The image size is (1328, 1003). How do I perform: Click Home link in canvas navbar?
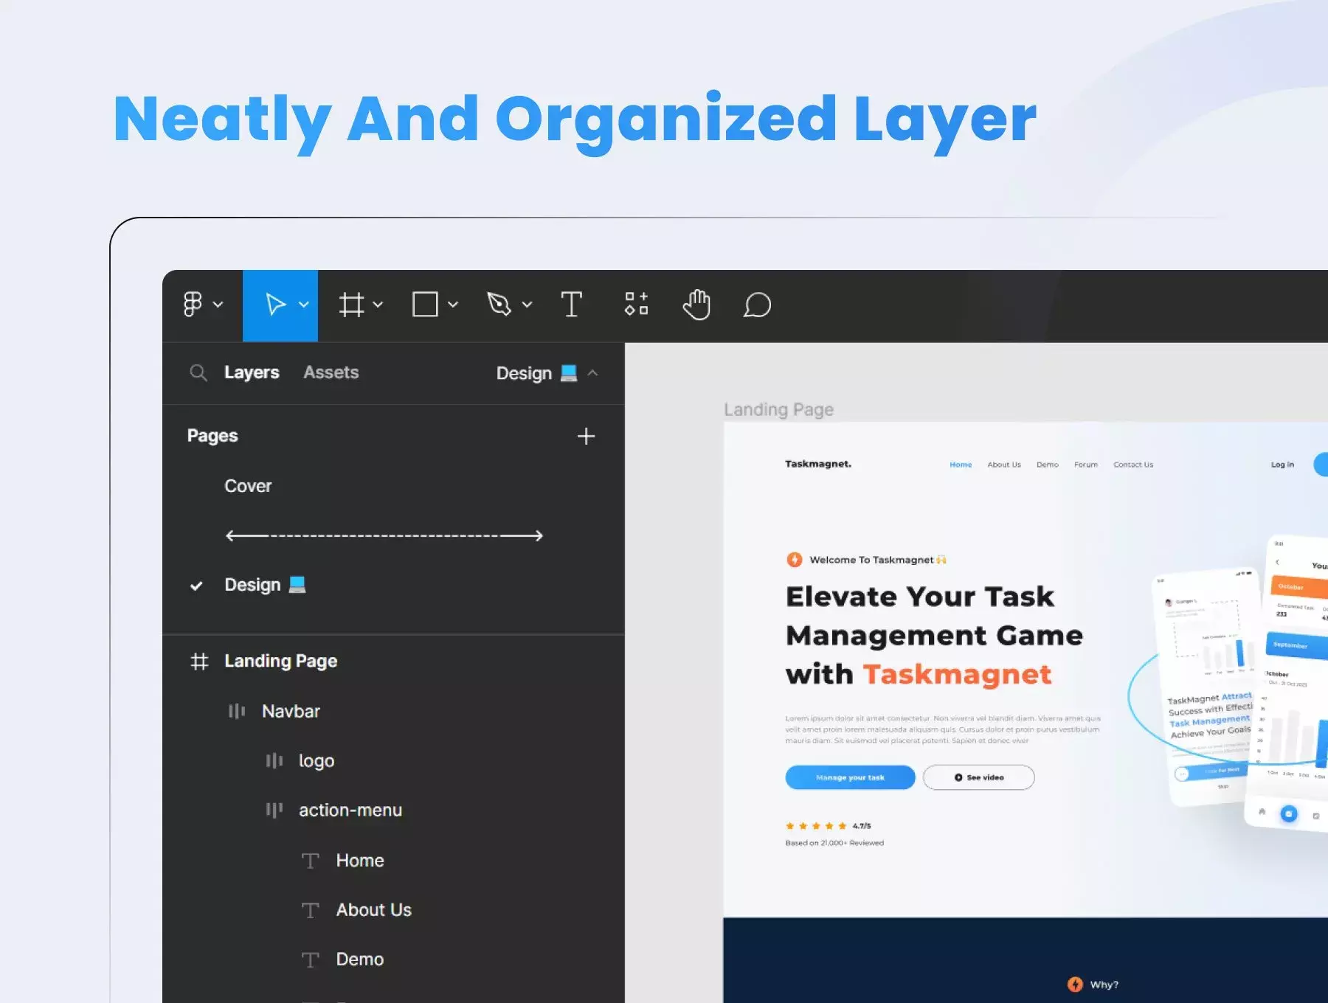pyautogui.click(x=961, y=465)
